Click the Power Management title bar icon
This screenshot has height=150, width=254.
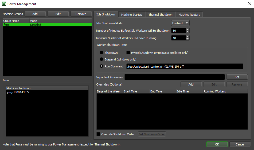point(4,4)
